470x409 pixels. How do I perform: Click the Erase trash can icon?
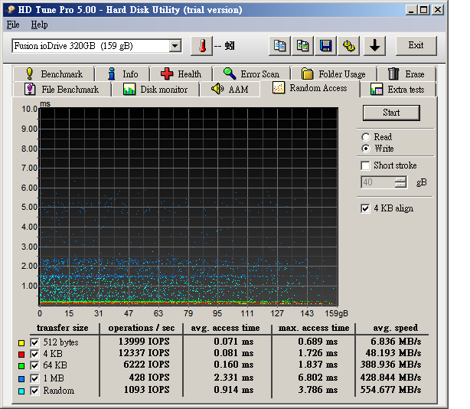393,74
